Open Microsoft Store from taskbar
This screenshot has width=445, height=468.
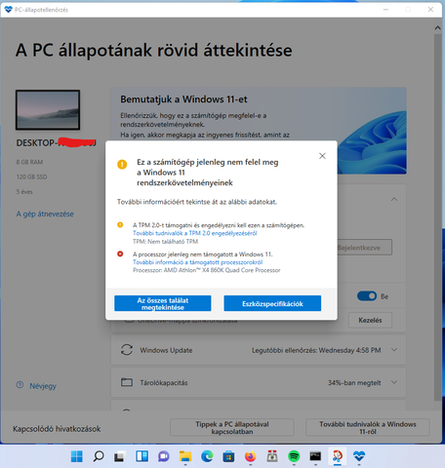[x=228, y=456]
